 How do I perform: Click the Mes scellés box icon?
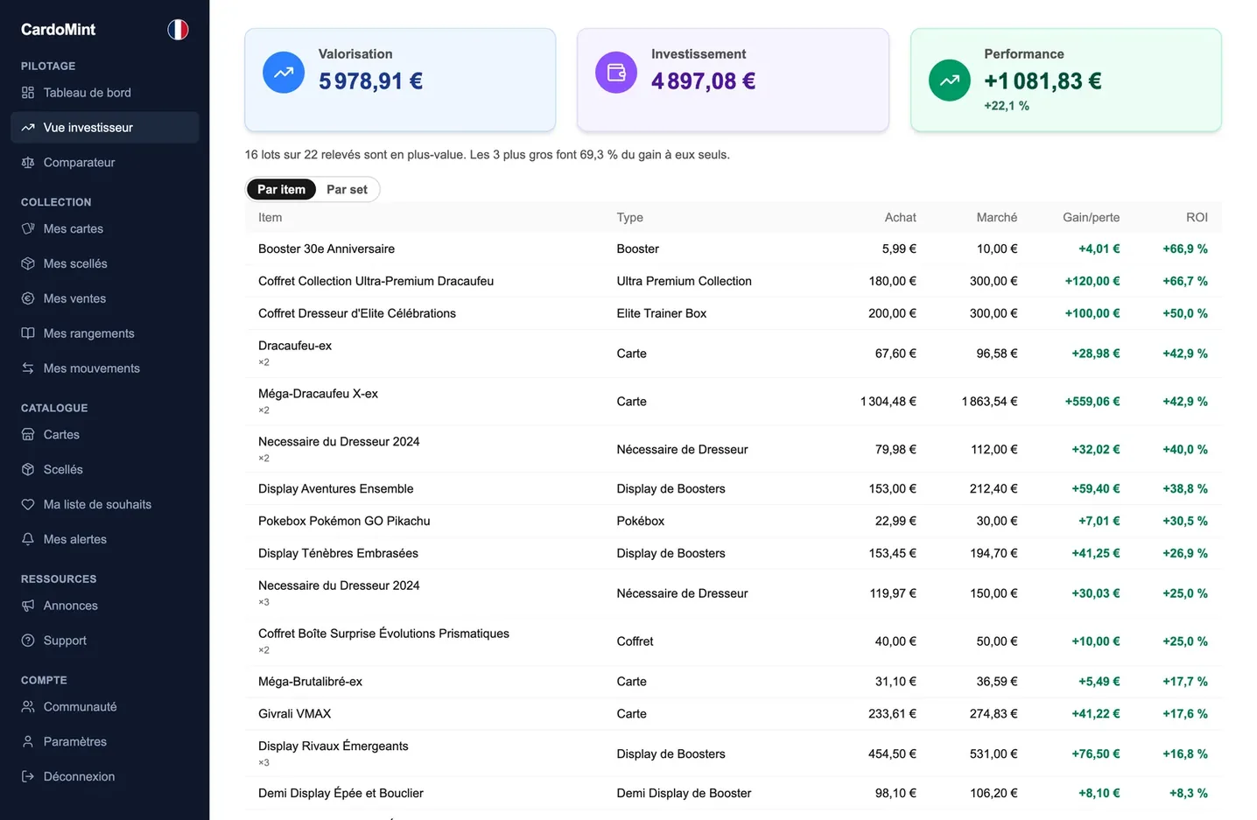tap(28, 264)
